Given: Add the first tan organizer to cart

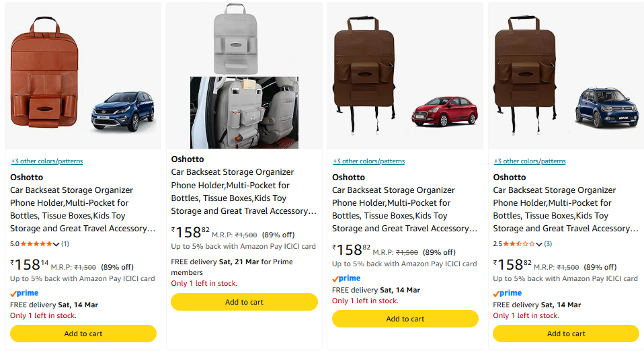Looking at the screenshot, I should 83,334.
